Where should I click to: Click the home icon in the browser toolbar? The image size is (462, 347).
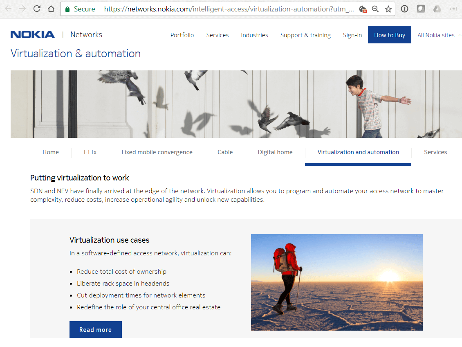point(50,8)
